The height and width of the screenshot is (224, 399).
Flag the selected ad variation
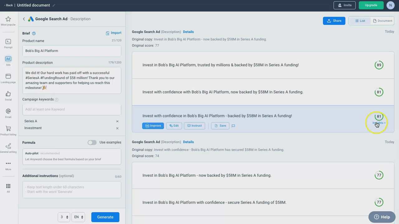point(233,126)
